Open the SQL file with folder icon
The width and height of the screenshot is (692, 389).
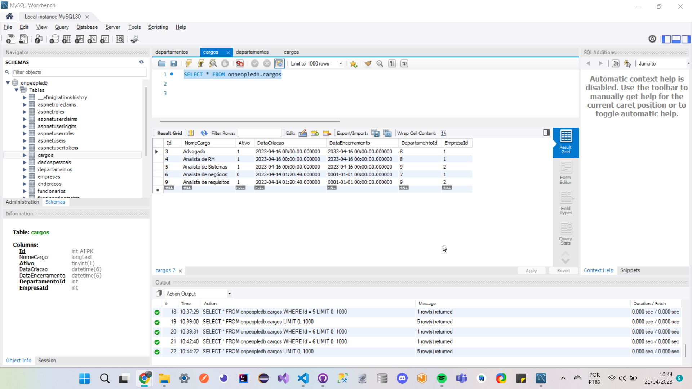click(x=161, y=64)
